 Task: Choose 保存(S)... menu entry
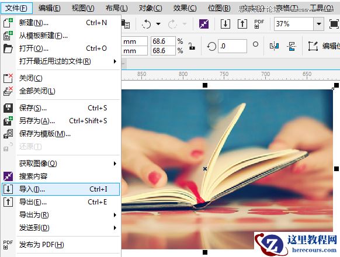point(61,108)
